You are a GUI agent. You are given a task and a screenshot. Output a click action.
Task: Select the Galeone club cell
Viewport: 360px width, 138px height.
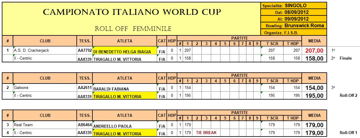(45, 88)
